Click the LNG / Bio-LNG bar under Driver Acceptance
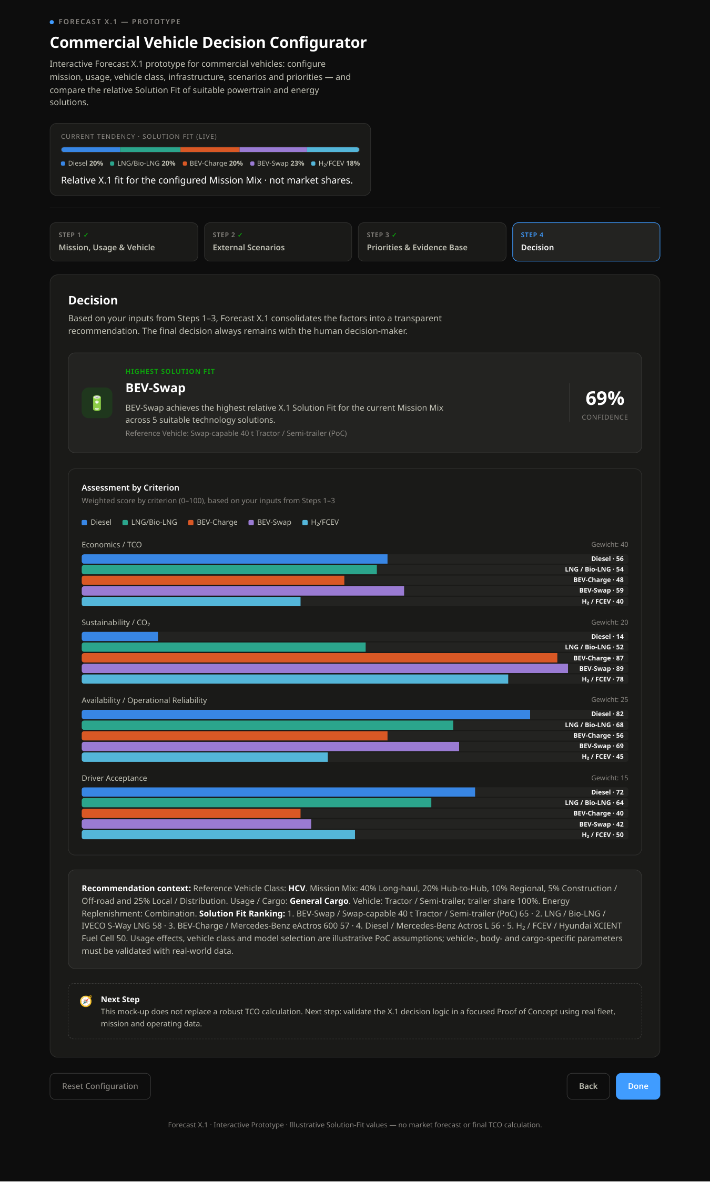This screenshot has height=1182, width=710. click(256, 803)
